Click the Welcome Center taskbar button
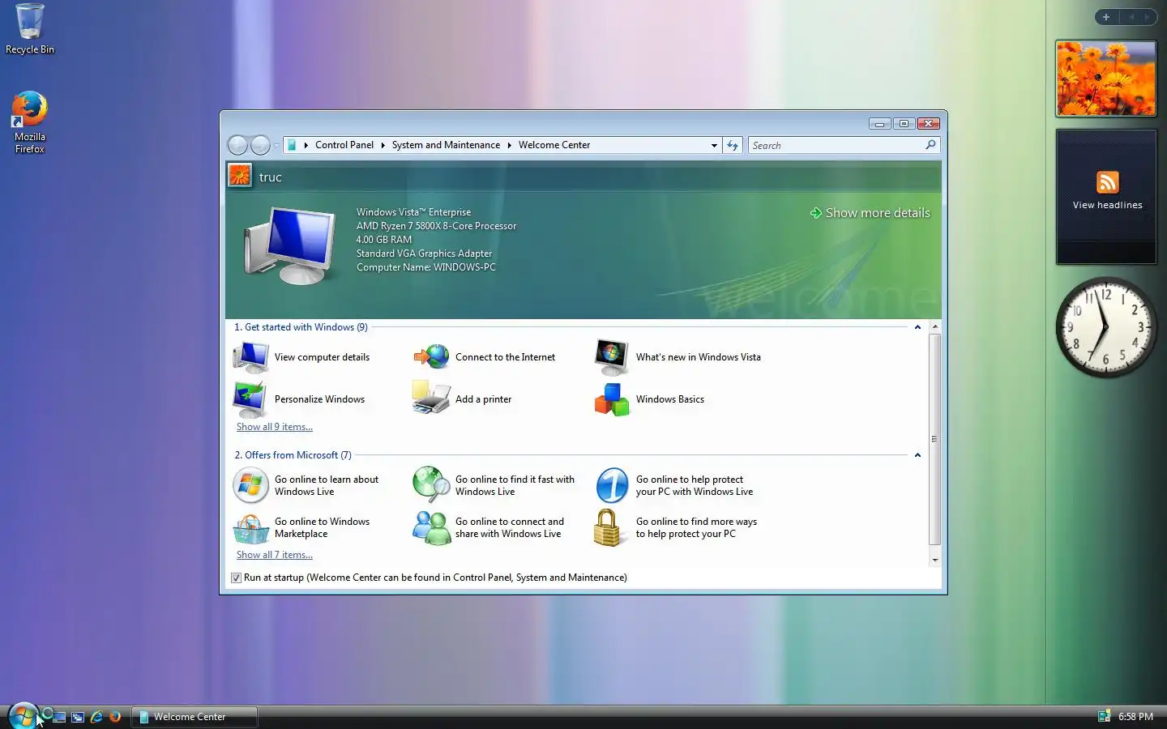The image size is (1167, 729). (x=194, y=717)
